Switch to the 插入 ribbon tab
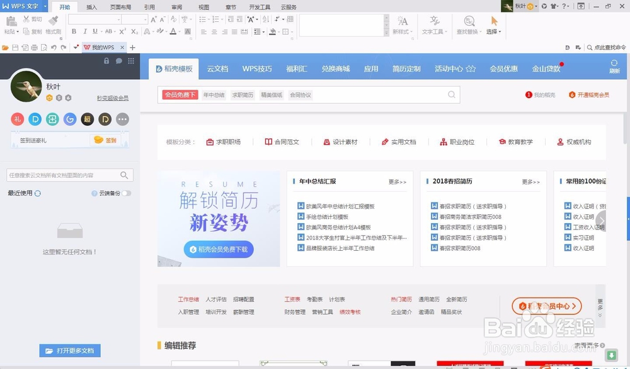This screenshot has height=369, width=630. point(91,7)
